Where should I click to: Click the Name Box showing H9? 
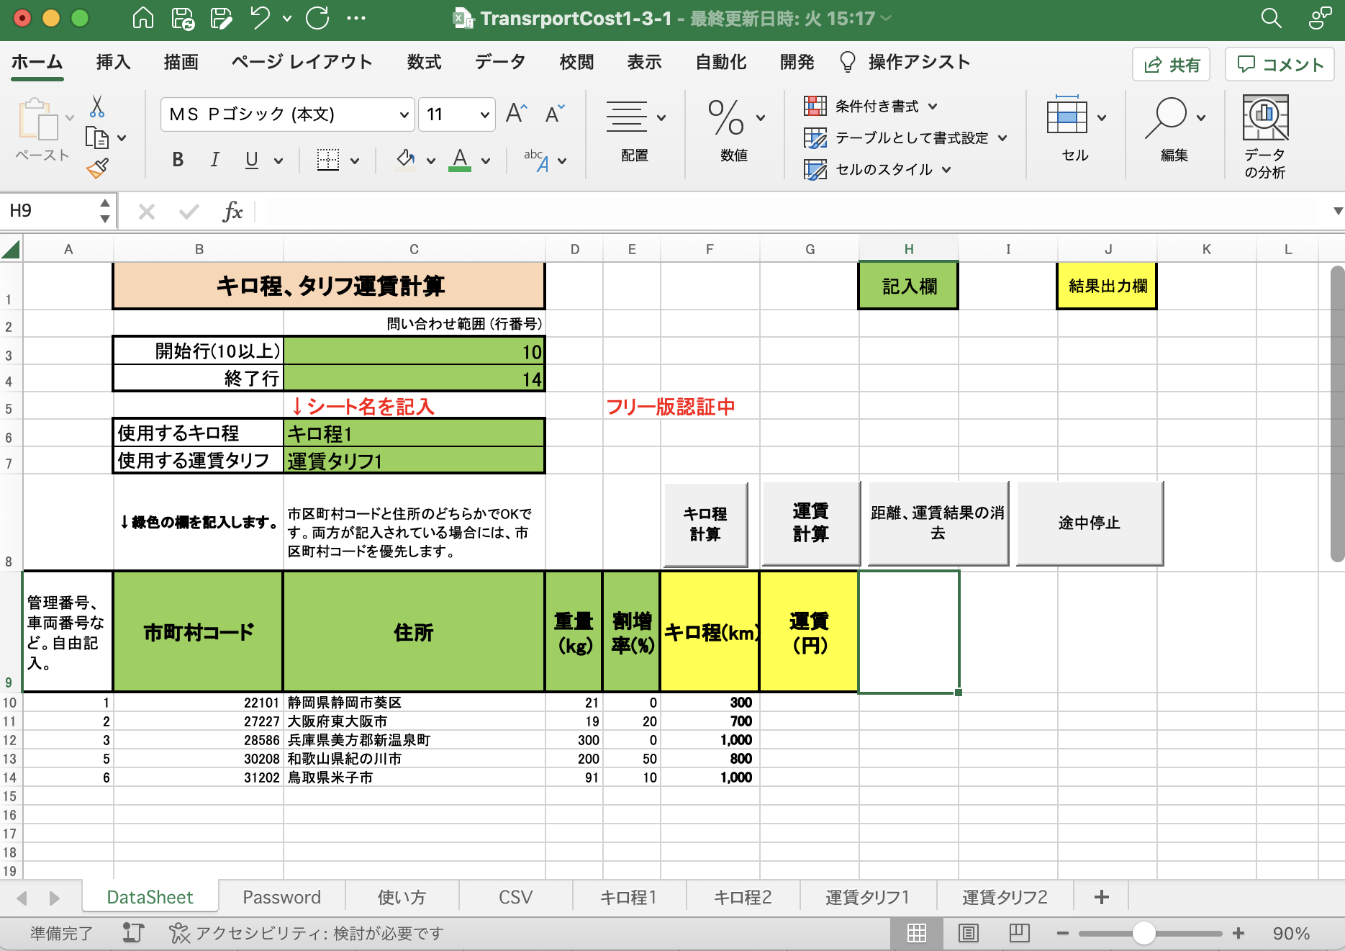click(x=50, y=211)
